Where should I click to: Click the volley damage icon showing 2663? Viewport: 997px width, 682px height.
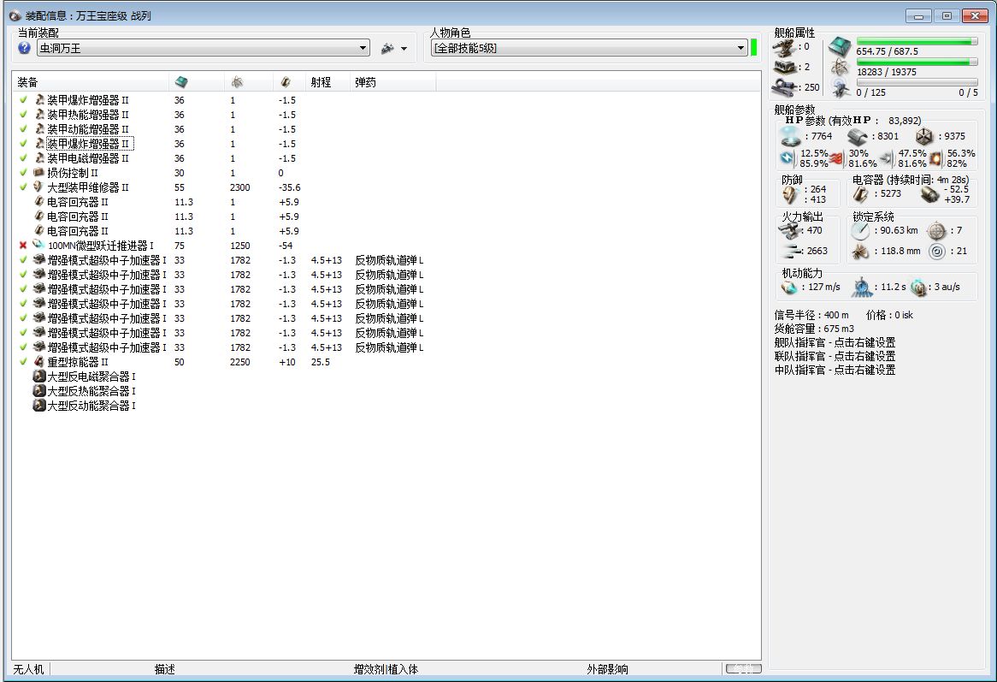[790, 252]
